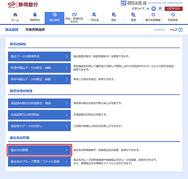Open the 外国為替 icon
Image resolution: width=188 pixels, height=179 pixels.
click(173, 15)
